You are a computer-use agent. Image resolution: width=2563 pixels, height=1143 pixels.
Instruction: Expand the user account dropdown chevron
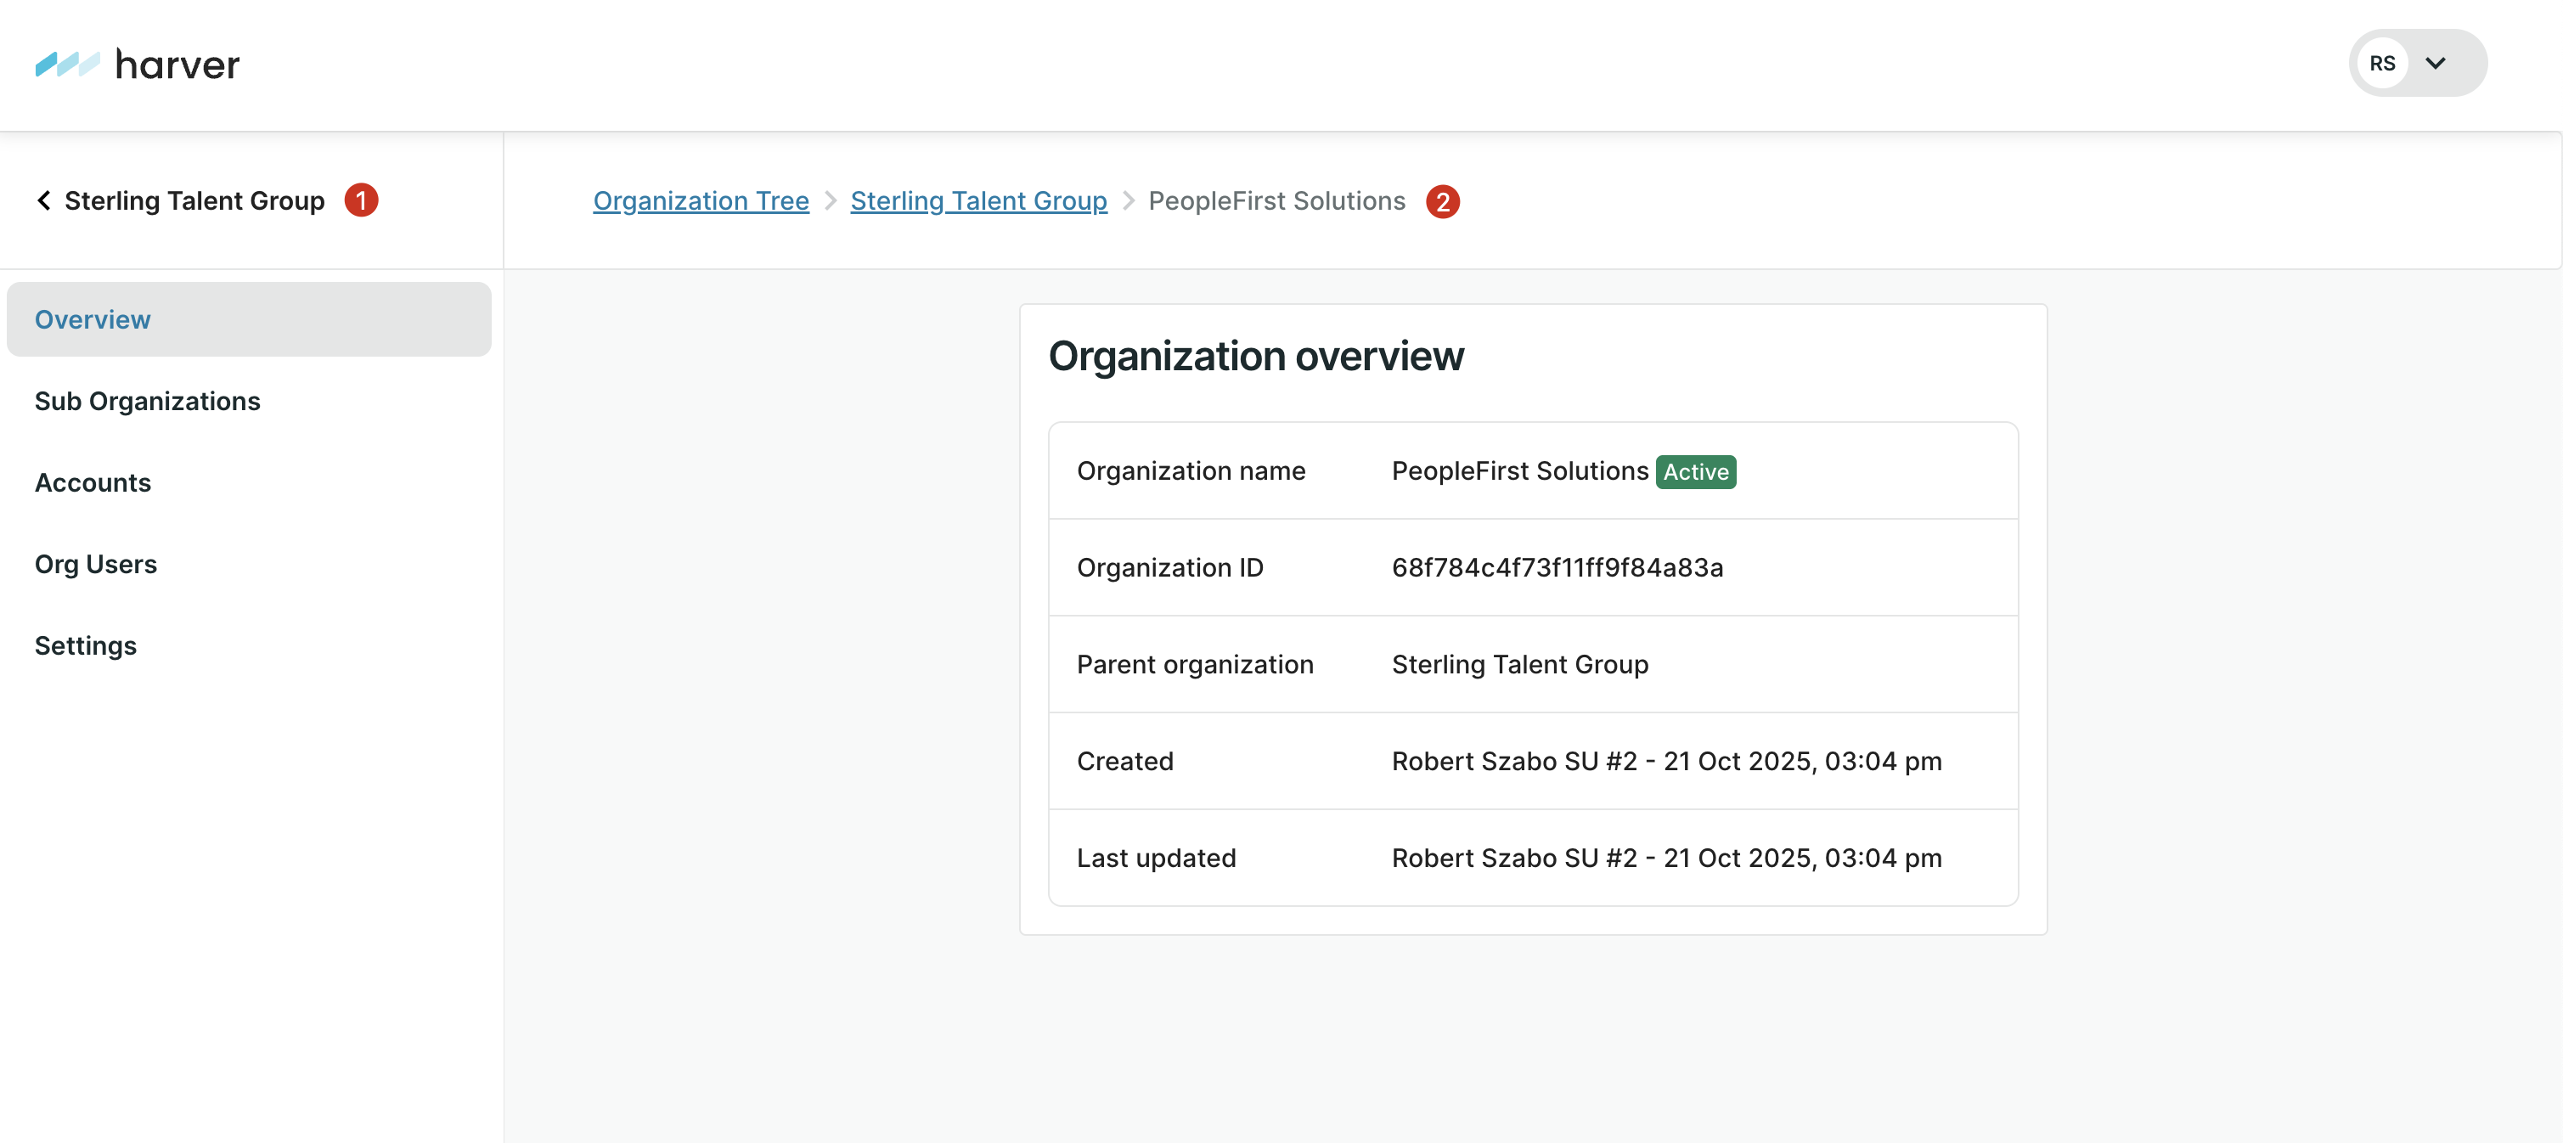(2435, 64)
